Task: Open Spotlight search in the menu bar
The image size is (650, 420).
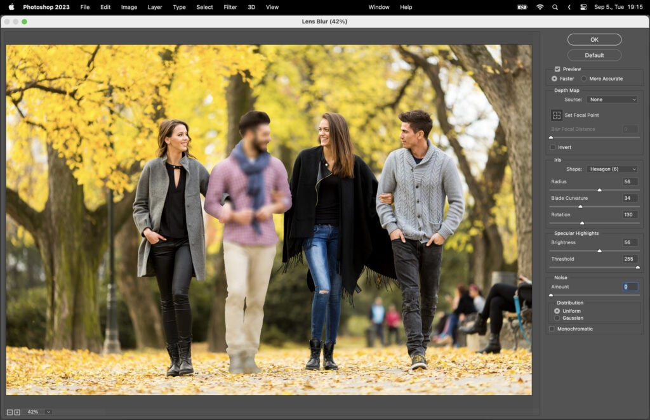Action: tap(555, 7)
